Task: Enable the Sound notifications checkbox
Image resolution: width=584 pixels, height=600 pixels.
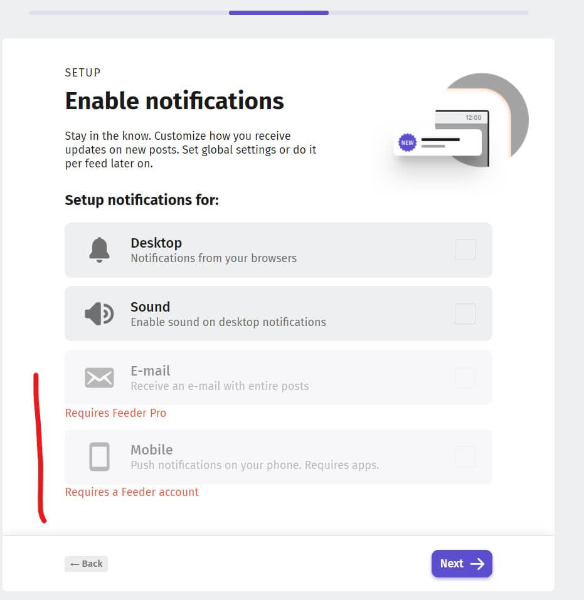Action: 465,313
